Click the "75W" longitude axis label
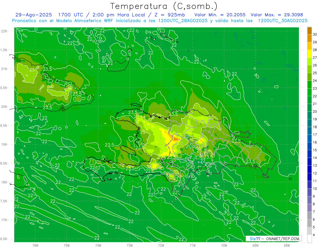Image resolution: width=322 pixels, height=249 pixels. [x=67, y=246]
